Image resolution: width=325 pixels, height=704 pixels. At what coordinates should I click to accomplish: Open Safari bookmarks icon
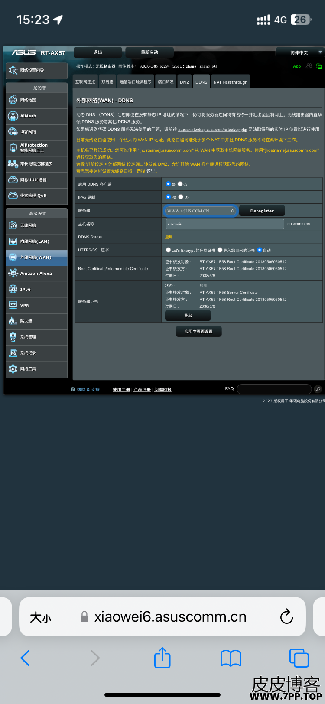231,658
